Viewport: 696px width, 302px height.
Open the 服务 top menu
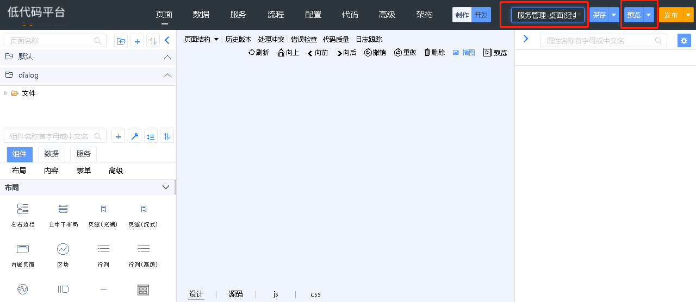pyautogui.click(x=238, y=15)
